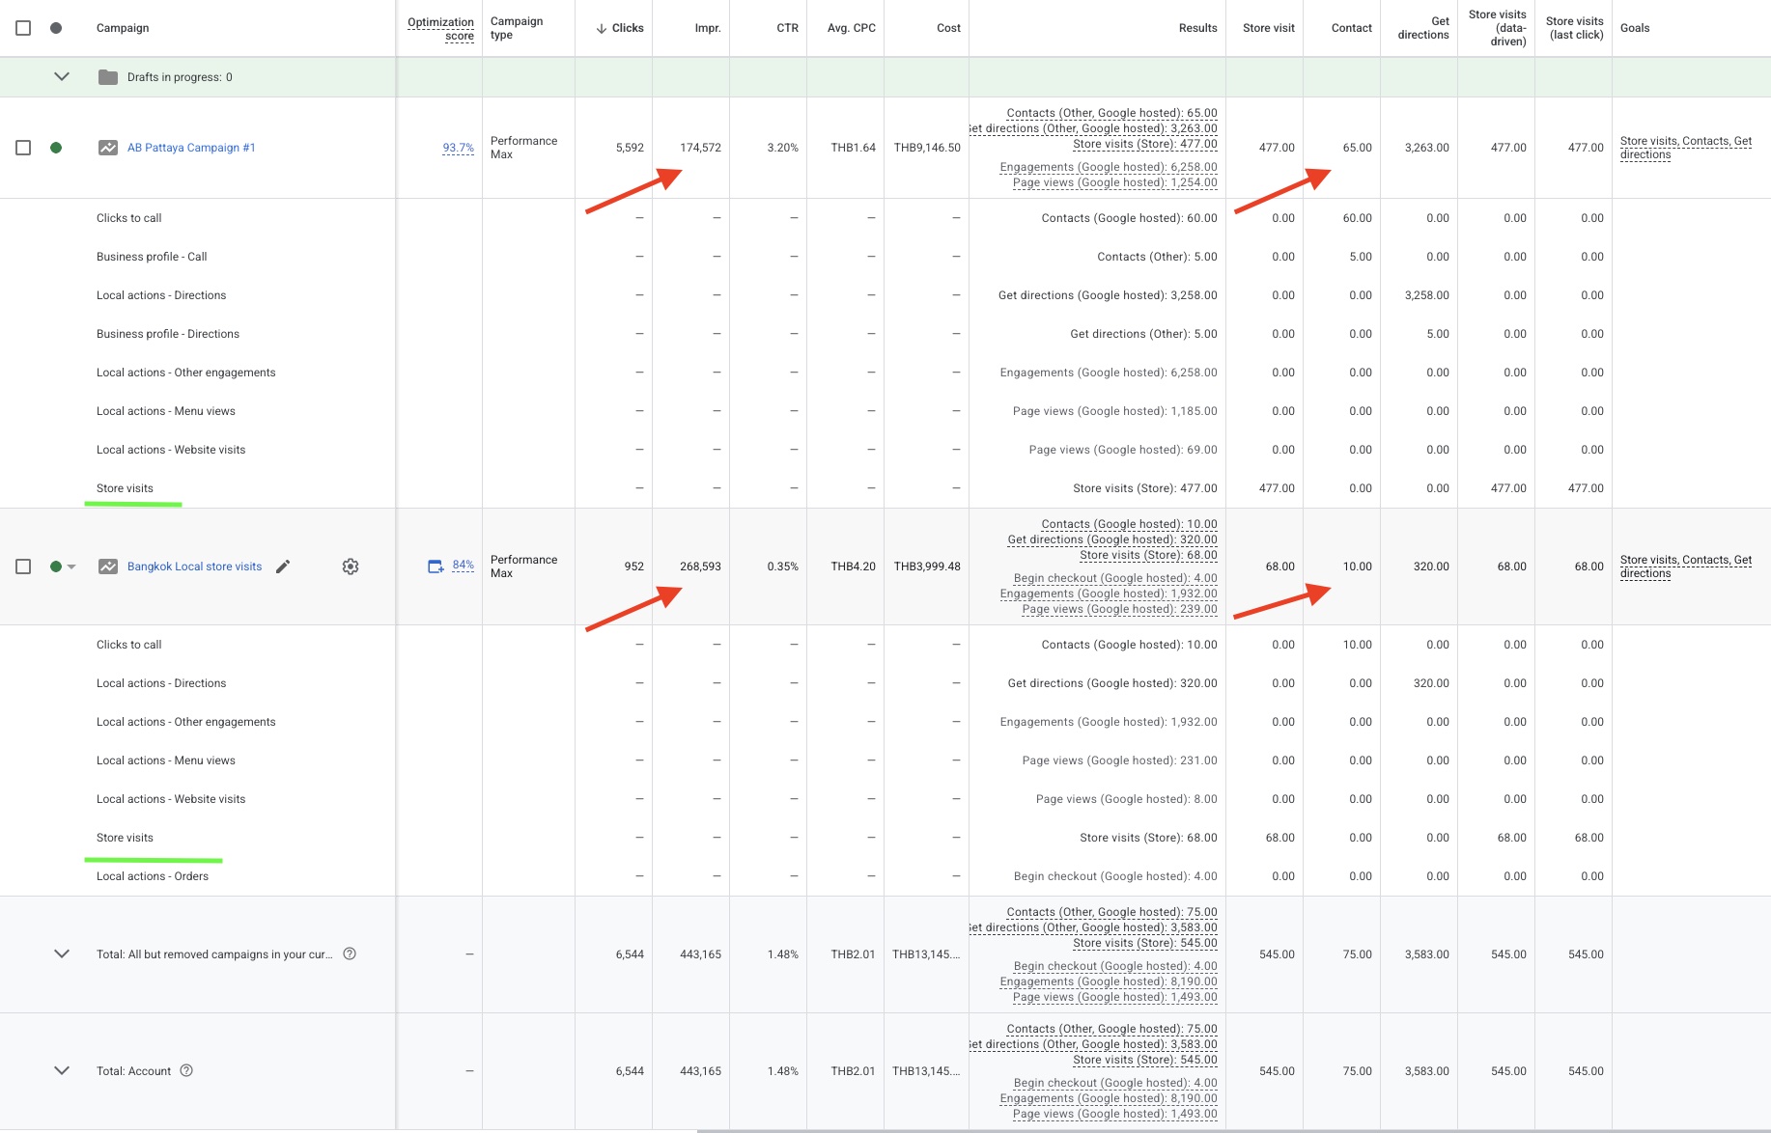Click the green status dot for AB Pattaya campaign

pos(56,148)
